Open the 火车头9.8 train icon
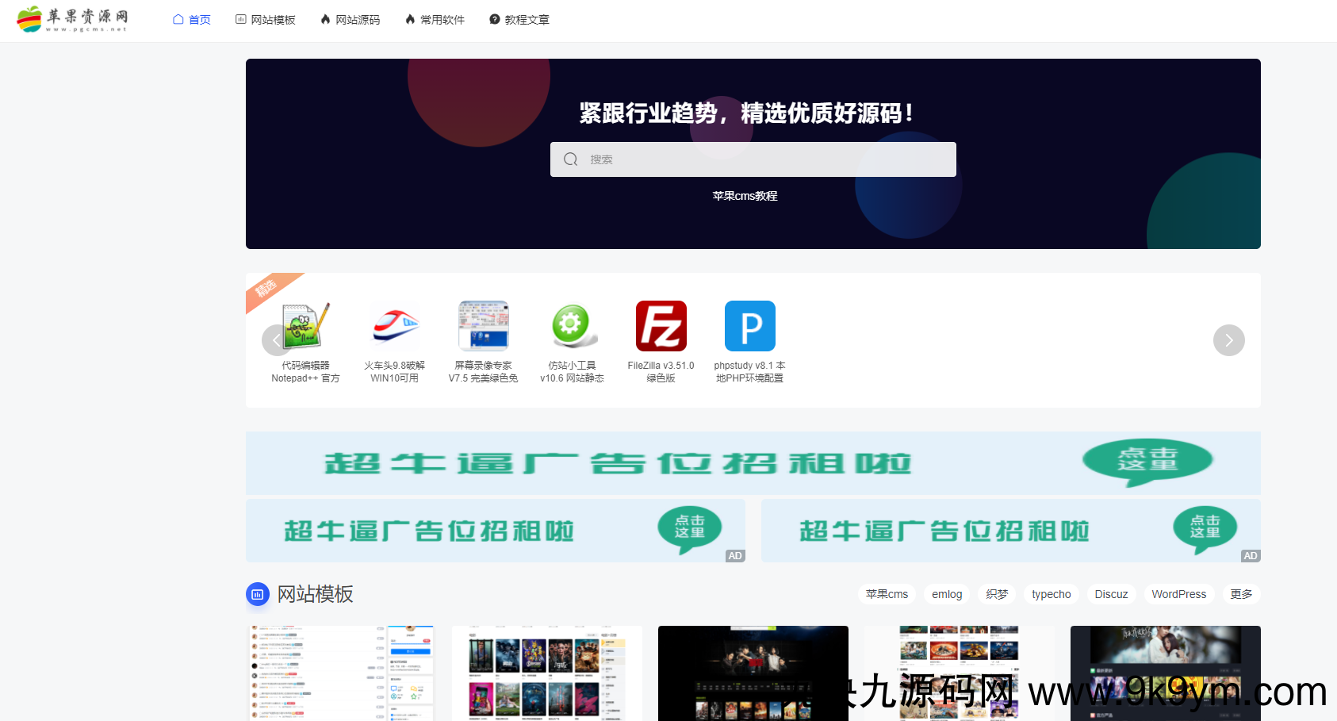Viewport: 1337px width, 721px height. coord(395,326)
